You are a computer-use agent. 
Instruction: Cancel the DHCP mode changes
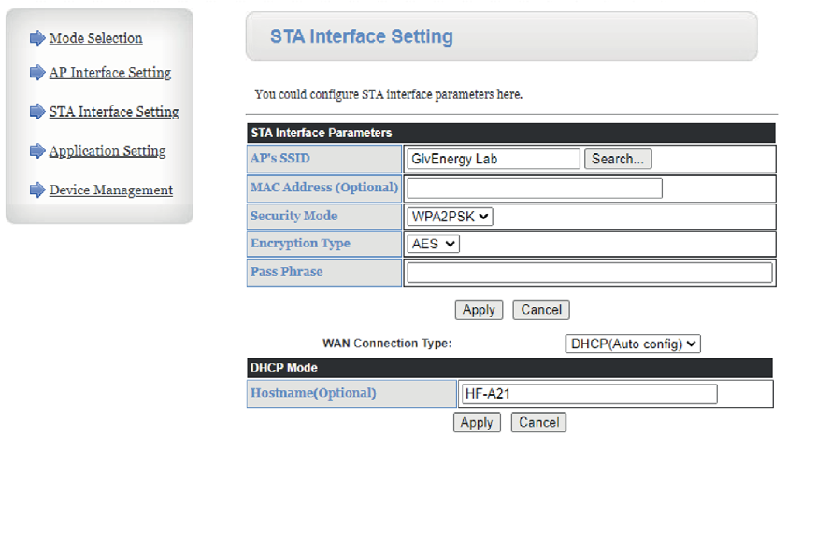tap(538, 423)
